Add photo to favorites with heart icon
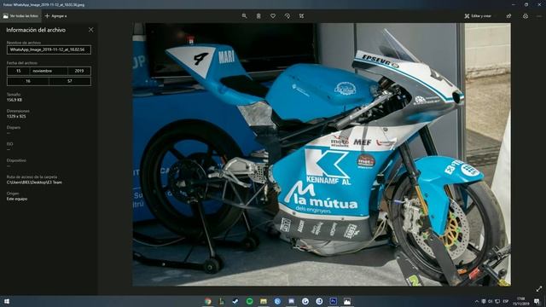This screenshot has width=546, height=307. (x=273, y=16)
